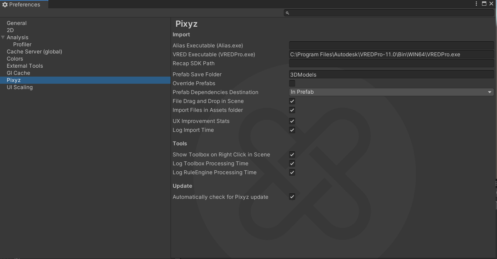Click the Tools section header

click(x=180, y=144)
